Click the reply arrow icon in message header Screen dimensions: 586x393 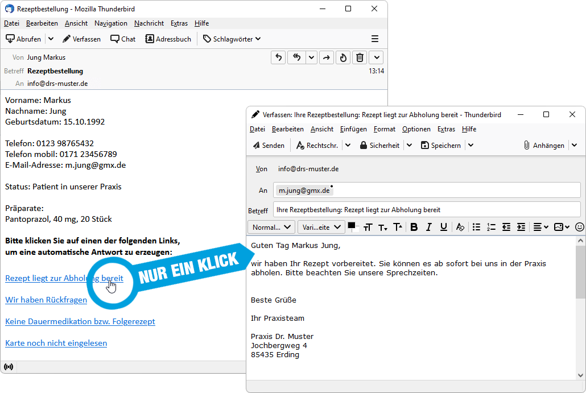pyautogui.click(x=278, y=57)
